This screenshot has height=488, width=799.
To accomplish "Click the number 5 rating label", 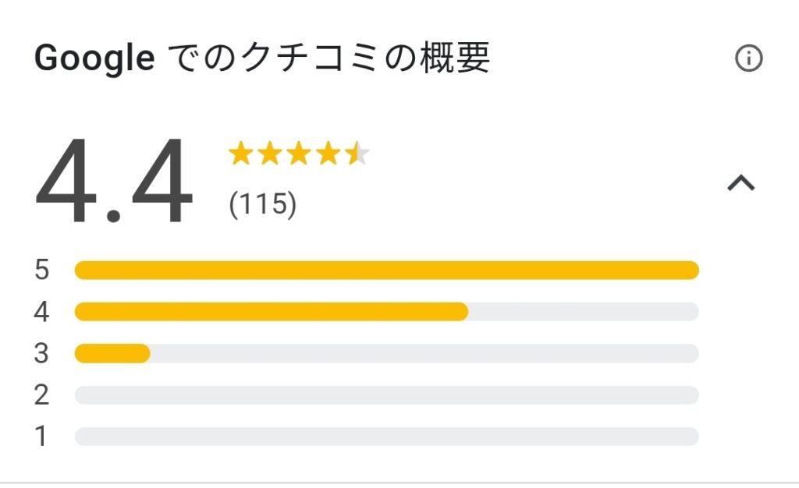I will [x=42, y=270].
